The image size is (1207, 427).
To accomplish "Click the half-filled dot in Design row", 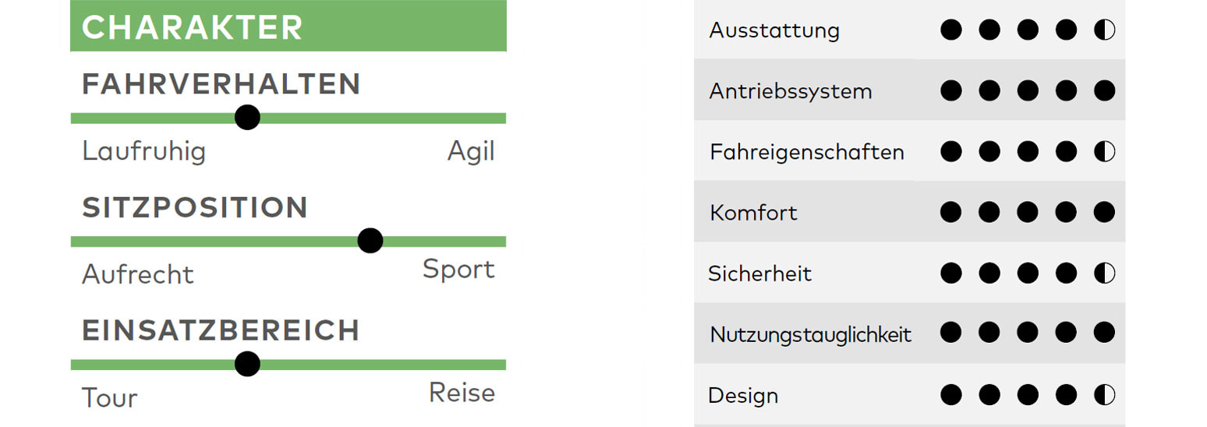I will click(1105, 394).
